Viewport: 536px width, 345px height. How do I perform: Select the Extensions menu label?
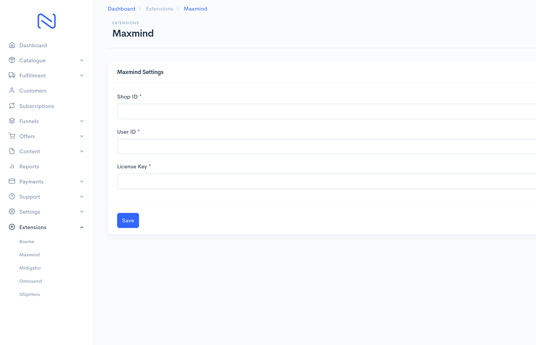[33, 227]
